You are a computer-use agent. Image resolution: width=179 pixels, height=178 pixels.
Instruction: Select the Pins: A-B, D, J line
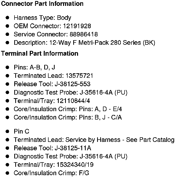click(34, 67)
